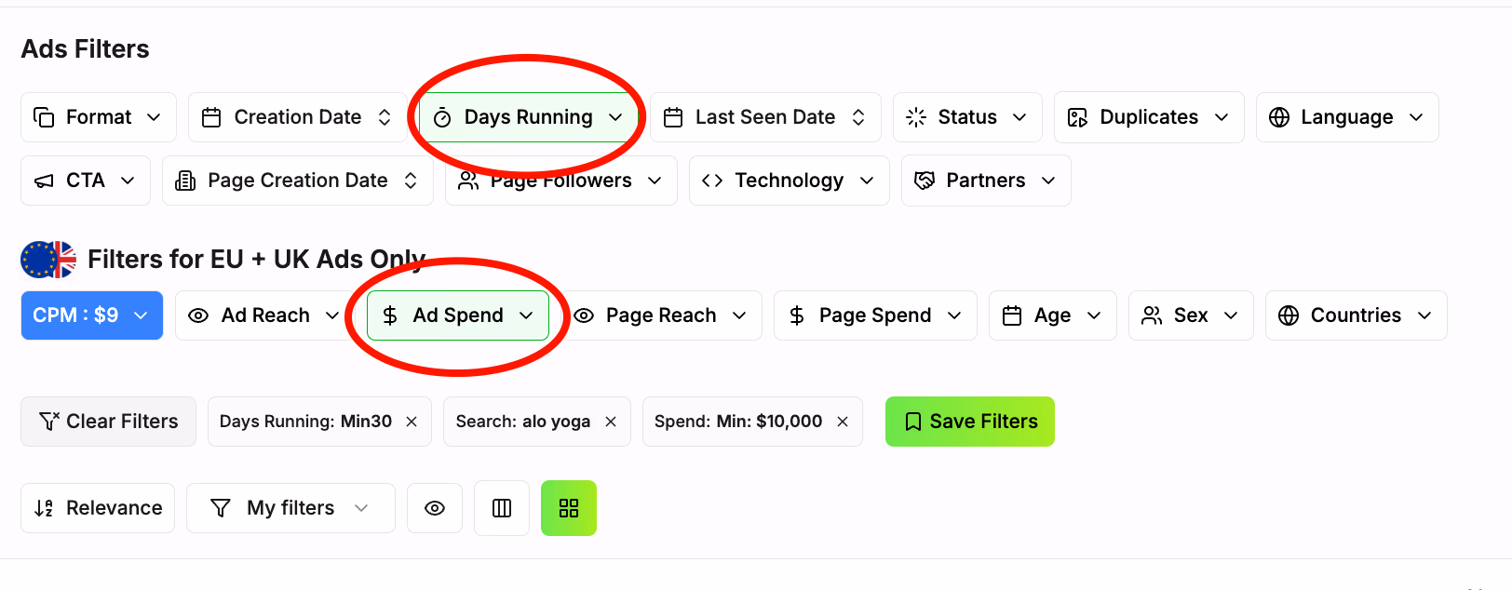Enable the column layout view
The height and width of the screenshot is (590, 1512).
pos(502,508)
